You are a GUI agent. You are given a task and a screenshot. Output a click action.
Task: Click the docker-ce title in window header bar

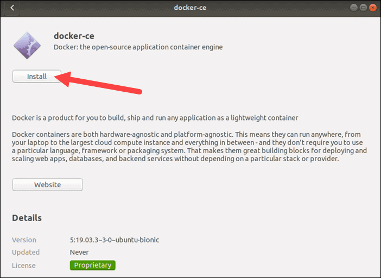(190, 8)
